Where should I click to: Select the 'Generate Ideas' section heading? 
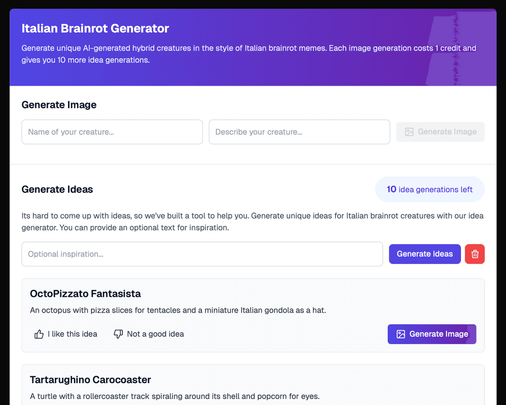[57, 189]
